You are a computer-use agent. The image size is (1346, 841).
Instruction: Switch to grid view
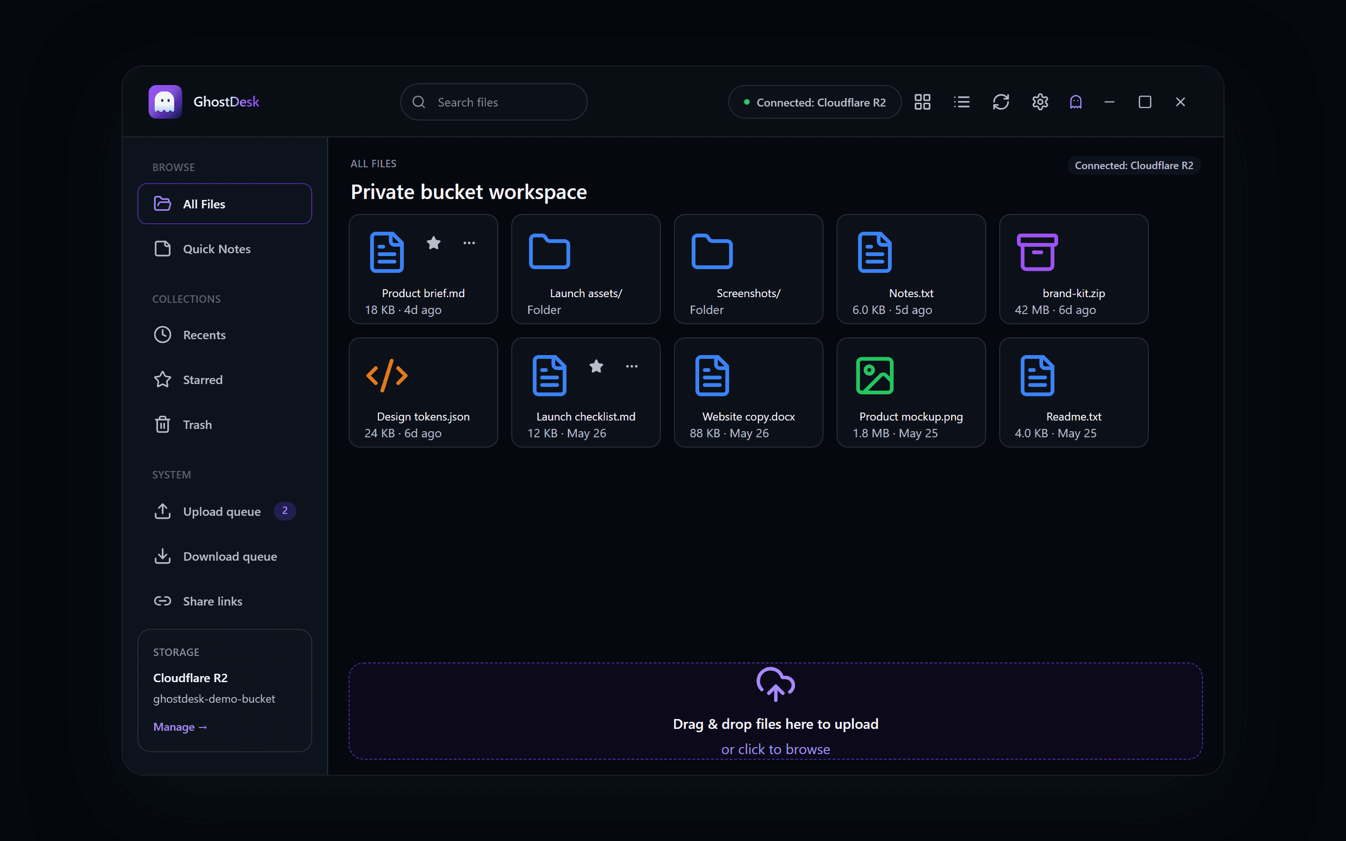(x=922, y=102)
